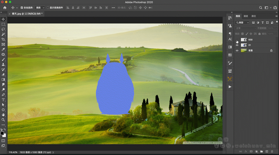The height and width of the screenshot is (155, 279).
Task: Open the Brush Settings panel icon
Action: pyautogui.click(x=230, y=63)
